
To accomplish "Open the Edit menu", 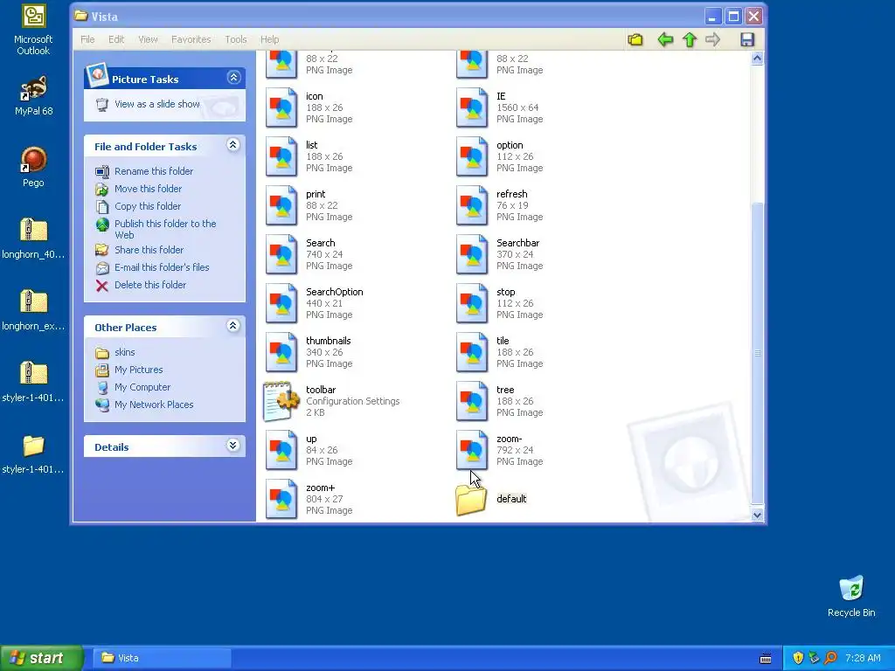I will point(116,39).
